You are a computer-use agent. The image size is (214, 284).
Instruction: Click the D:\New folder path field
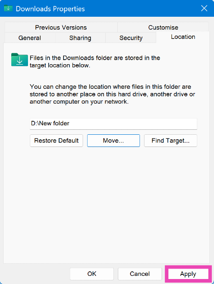coord(113,124)
